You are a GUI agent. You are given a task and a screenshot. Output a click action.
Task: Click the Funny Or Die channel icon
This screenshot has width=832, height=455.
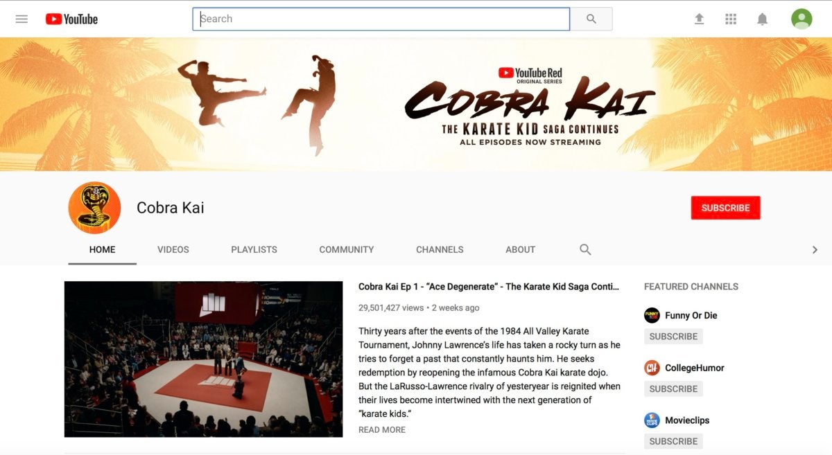point(652,315)
